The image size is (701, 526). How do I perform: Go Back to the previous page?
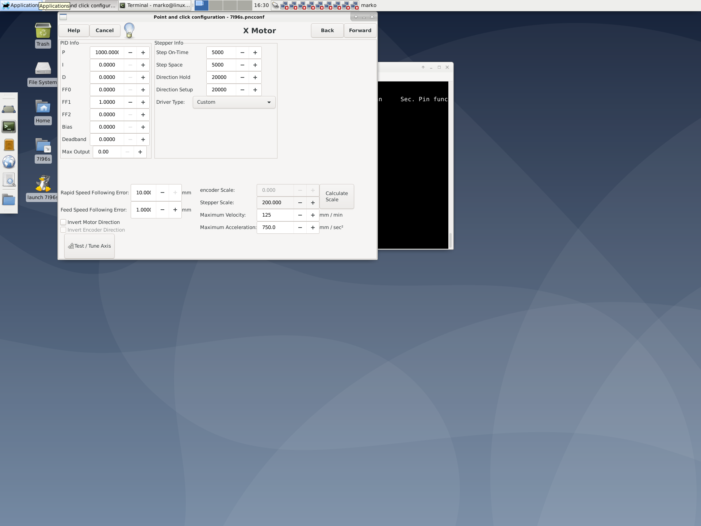tap(327, 31)
